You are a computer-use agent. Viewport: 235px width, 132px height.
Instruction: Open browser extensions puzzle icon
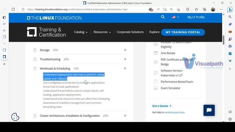pos(188,9)
